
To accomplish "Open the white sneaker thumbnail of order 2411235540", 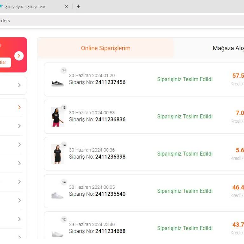I will coord(57,195).
